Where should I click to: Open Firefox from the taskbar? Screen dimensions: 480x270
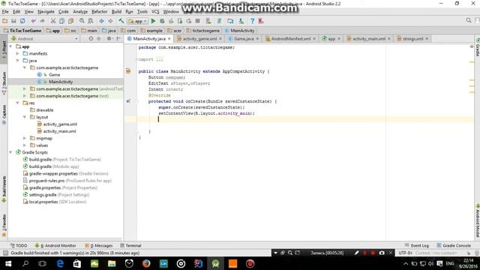146,263
